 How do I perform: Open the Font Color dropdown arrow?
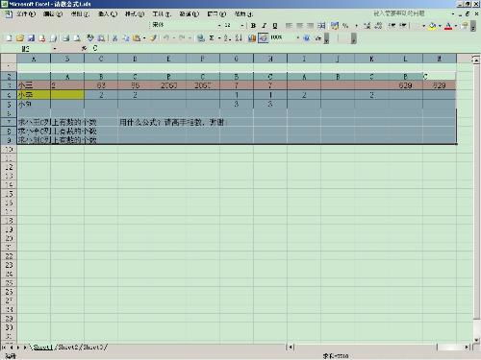456,26
